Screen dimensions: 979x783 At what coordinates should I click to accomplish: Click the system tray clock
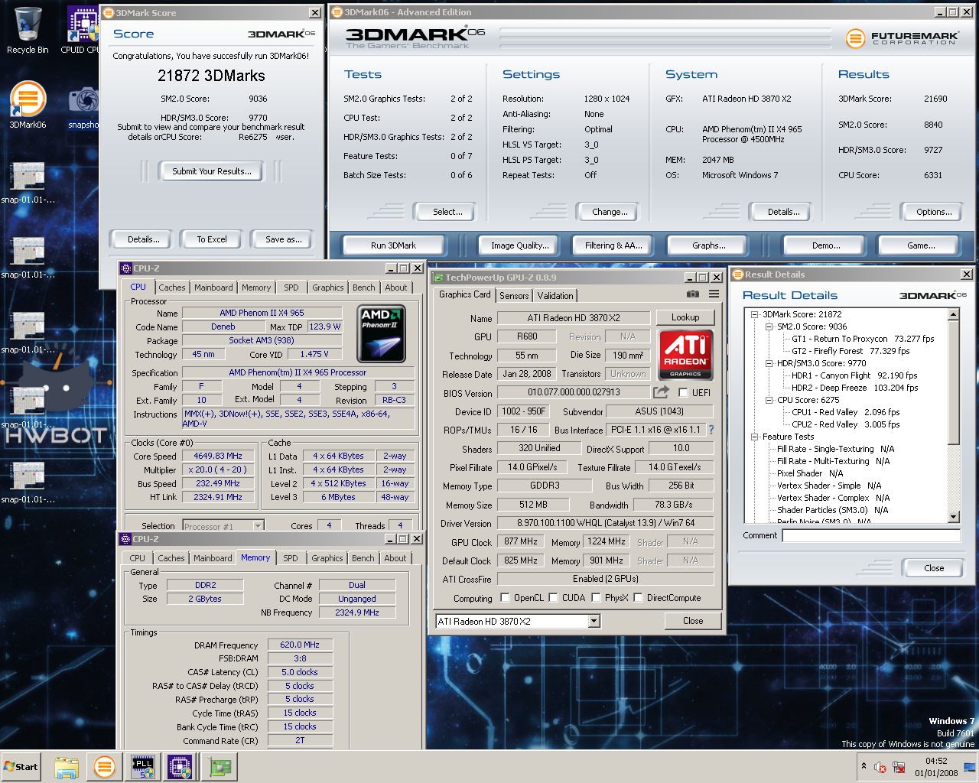point(936,767)
